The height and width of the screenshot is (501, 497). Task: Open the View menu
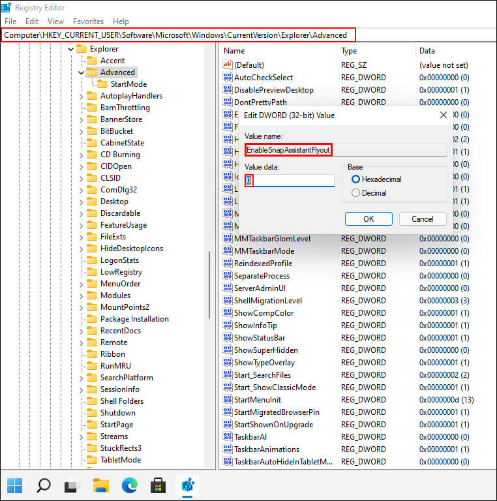pyautogui.click(x=55, y=22)
